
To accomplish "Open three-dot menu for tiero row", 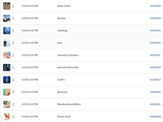I will [x=13, y=43].
